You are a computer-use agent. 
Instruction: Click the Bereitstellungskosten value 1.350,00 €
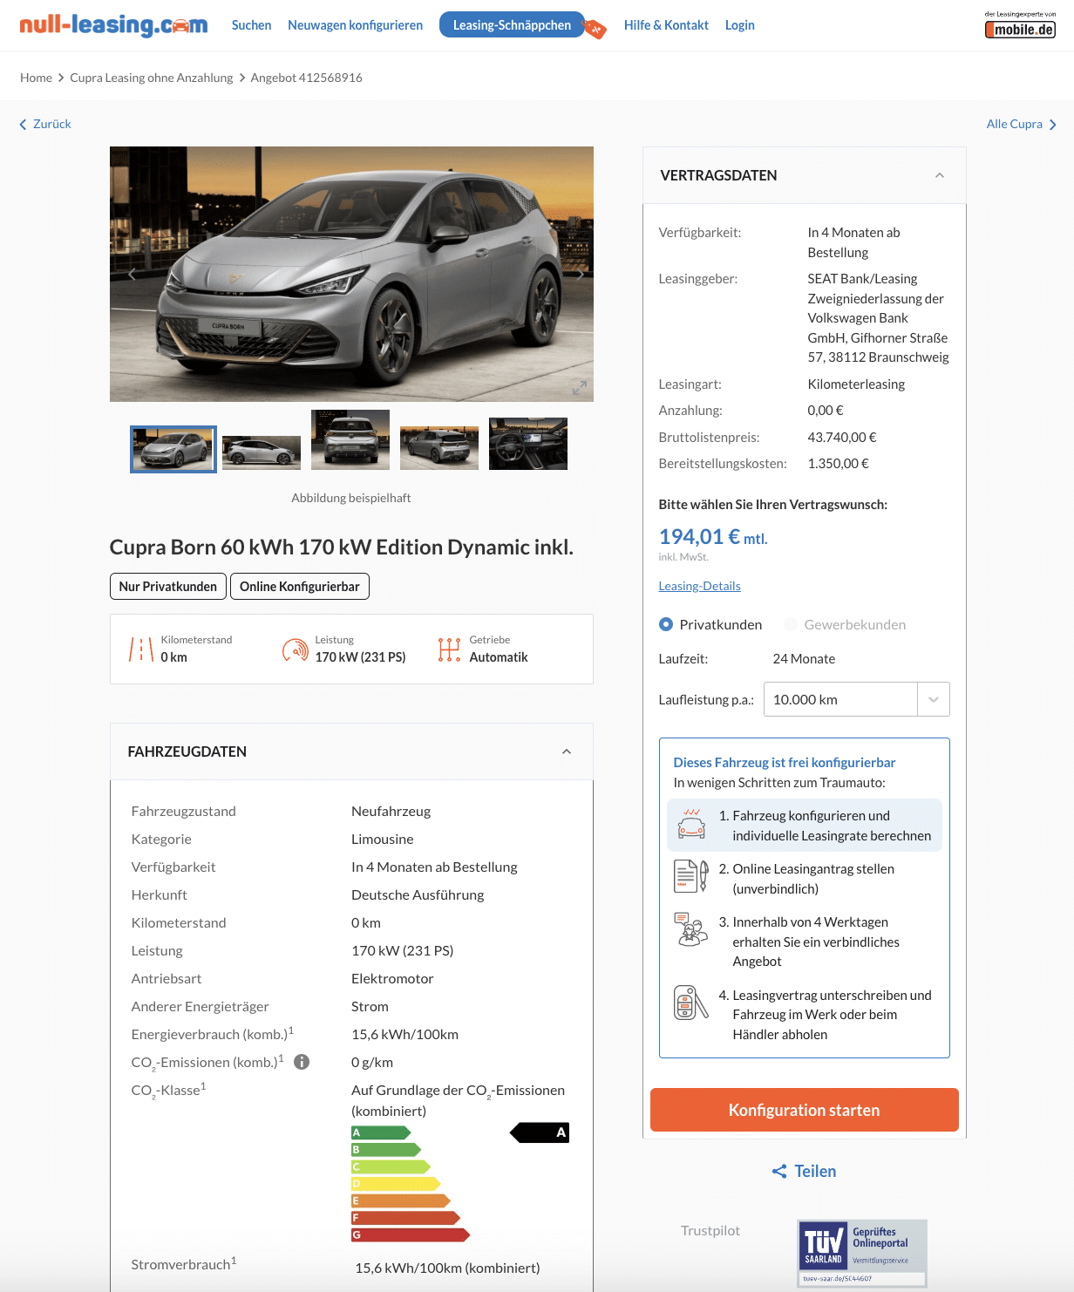838,463
